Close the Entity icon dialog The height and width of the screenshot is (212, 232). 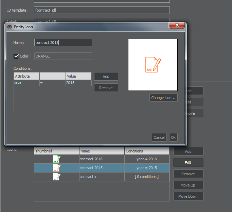point(177,26)
